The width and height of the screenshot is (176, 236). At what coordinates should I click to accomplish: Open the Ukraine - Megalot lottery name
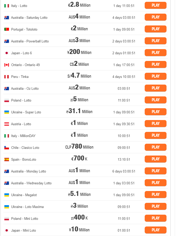[x=24, y=195]
